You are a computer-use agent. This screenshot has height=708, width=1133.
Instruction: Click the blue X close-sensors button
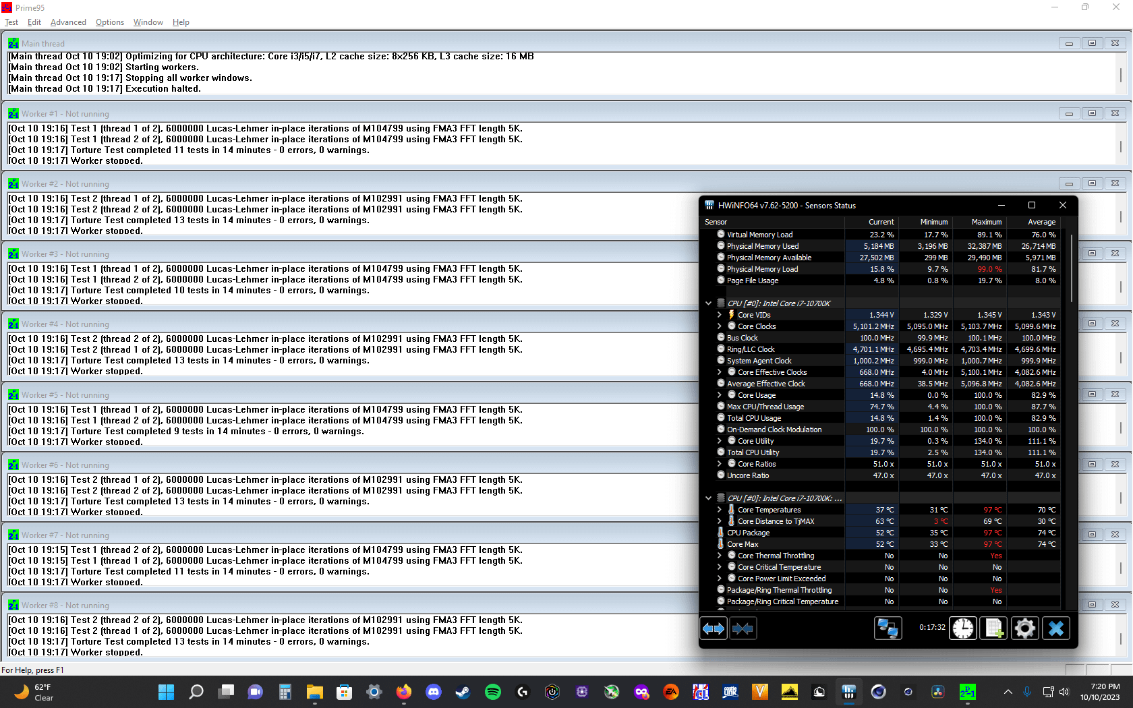[x=1056, y=628]
